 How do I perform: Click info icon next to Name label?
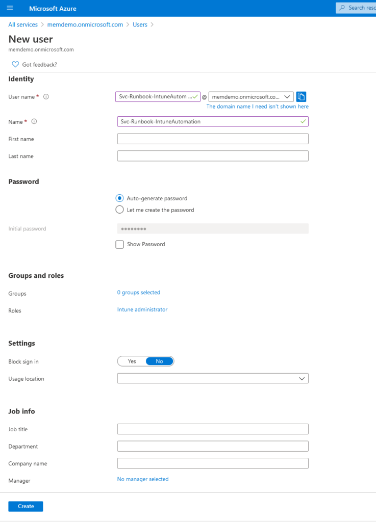click(34, 121)
